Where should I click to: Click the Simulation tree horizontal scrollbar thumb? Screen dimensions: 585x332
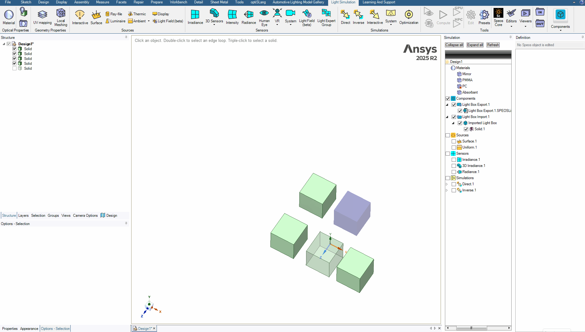click(471, 328)
